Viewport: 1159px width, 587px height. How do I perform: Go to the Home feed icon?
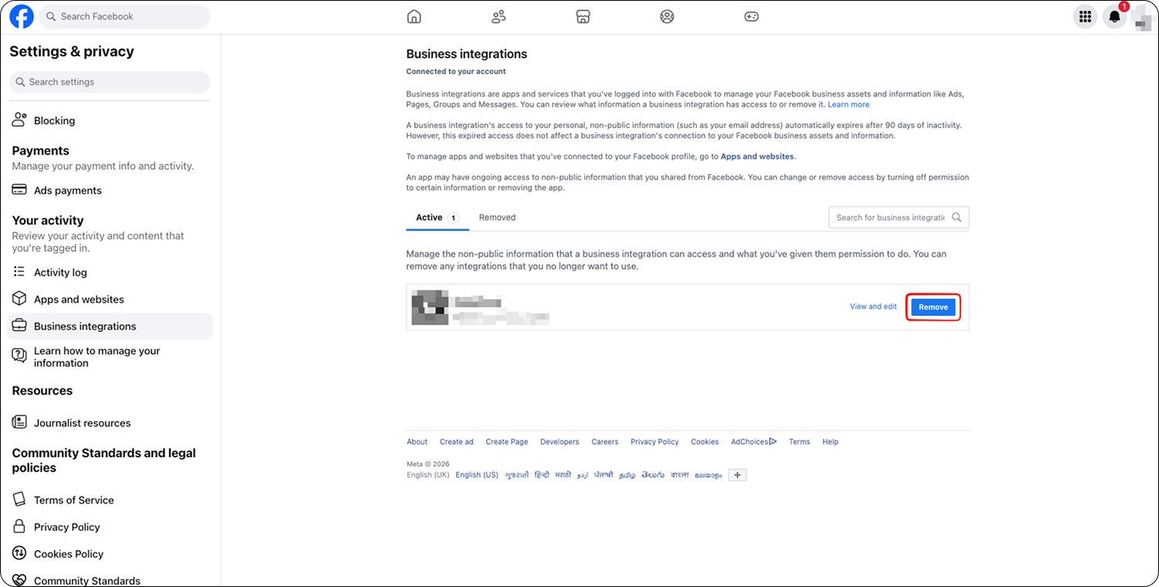click(x=414, y=16)
